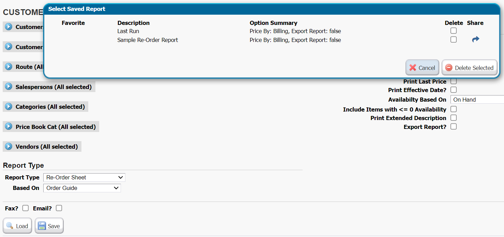Screen dimensions: 504x237
Task: Enable the Print Last Price checkbox
Action: tap(454, 81)
